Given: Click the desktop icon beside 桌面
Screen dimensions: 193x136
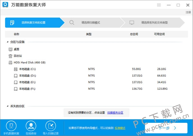Looking at the screenshot, I should point(11,50).
